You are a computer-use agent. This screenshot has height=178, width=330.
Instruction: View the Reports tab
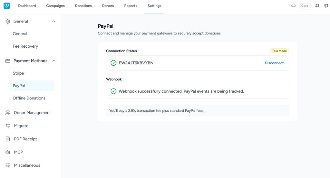(131, 6)
